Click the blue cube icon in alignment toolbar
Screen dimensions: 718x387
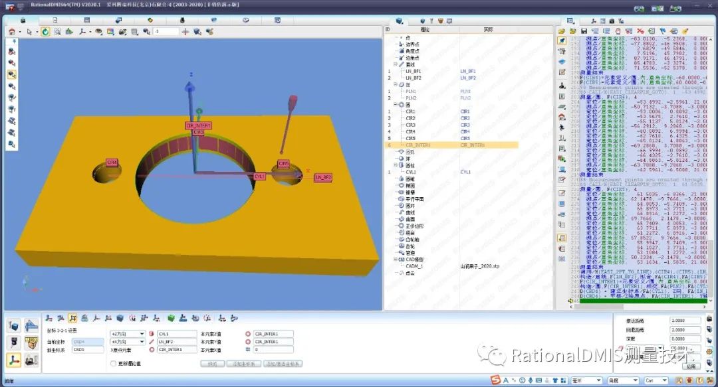pyautogui.click(x=120, y=318)
